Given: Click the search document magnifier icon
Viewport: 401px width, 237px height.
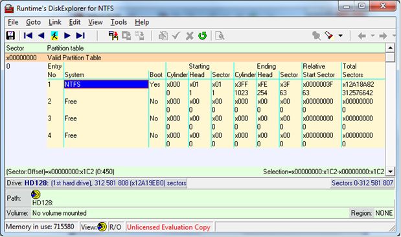Looking at the screenshot, I should [220, 36].
